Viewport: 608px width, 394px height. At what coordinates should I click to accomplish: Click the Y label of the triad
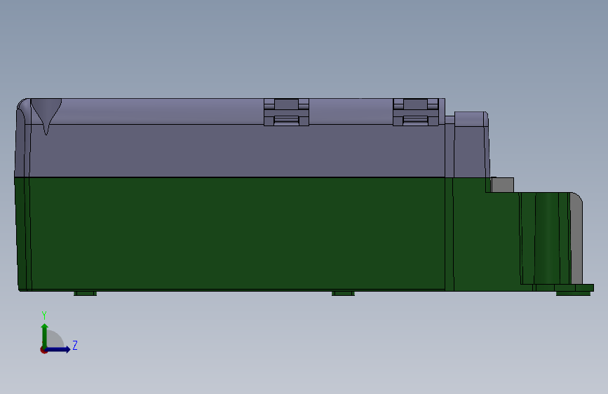44,315
